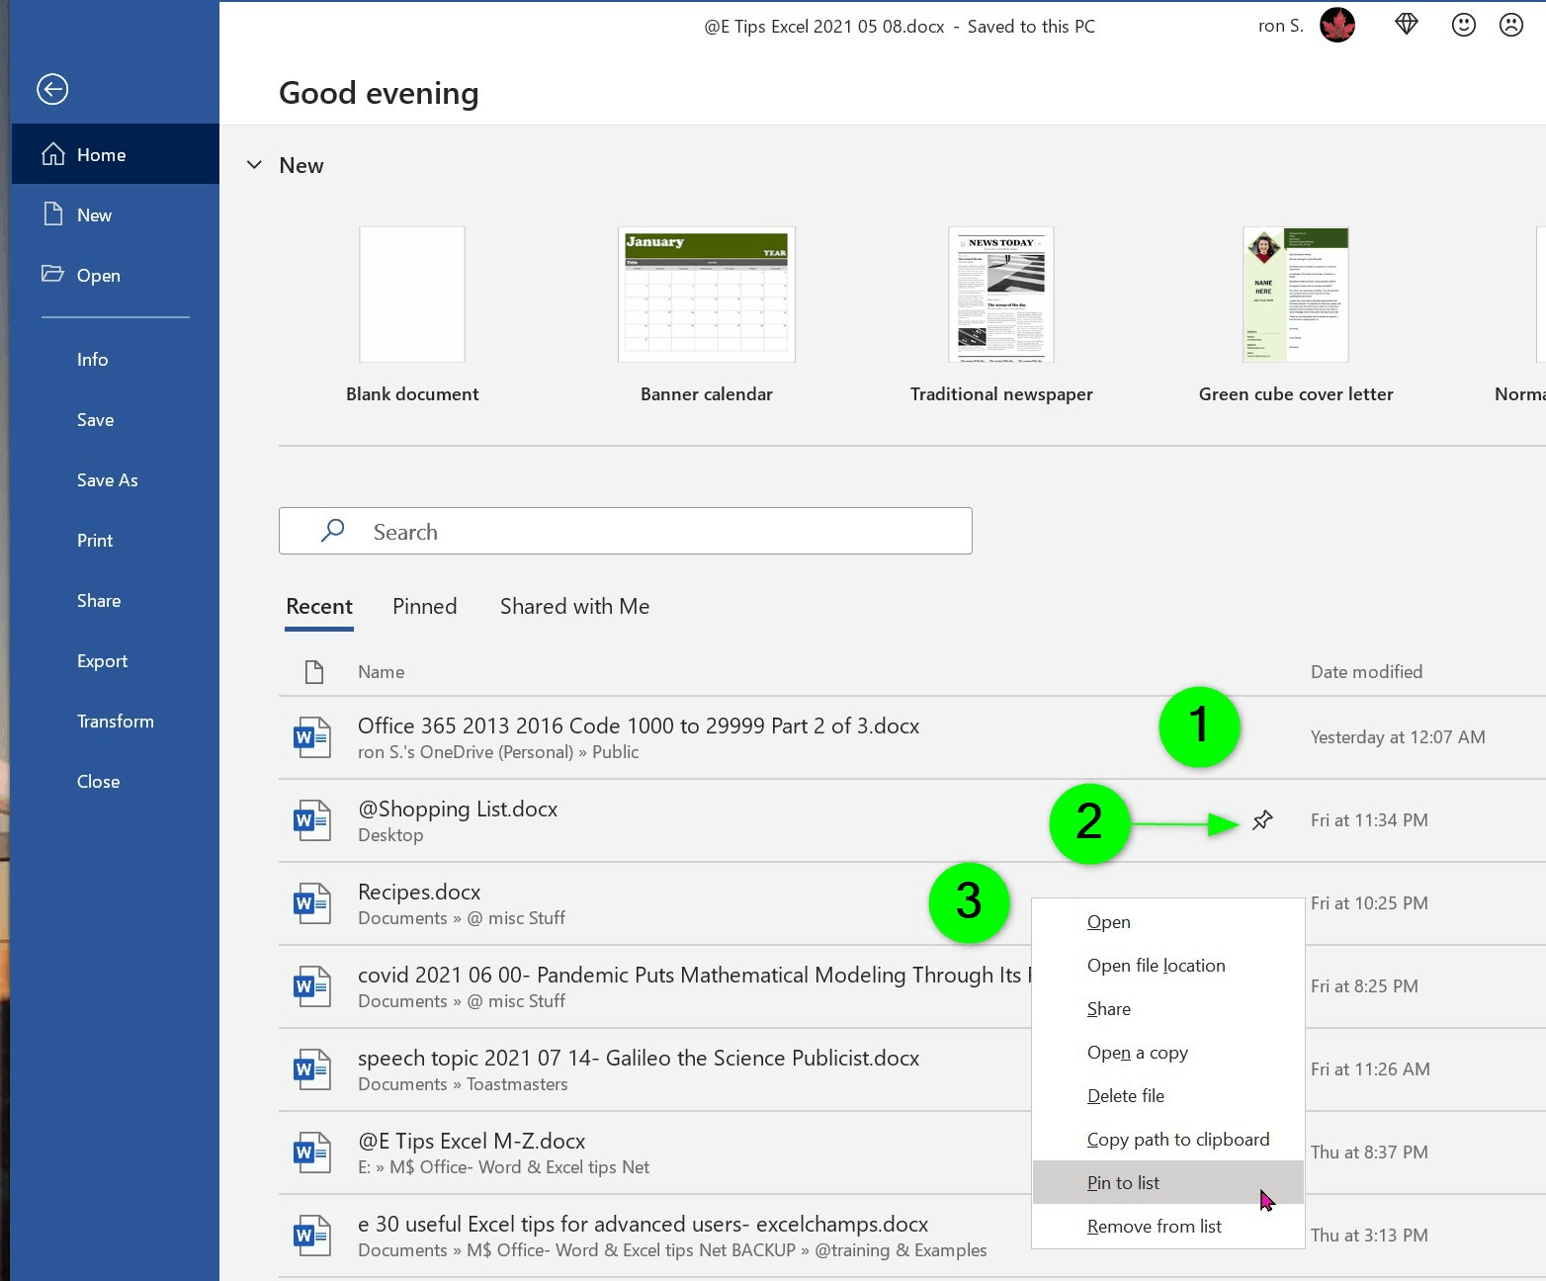Create a Blank document
Image resolution: width=1546 pixels, height=1281 pixels.
tap(412, 316)
